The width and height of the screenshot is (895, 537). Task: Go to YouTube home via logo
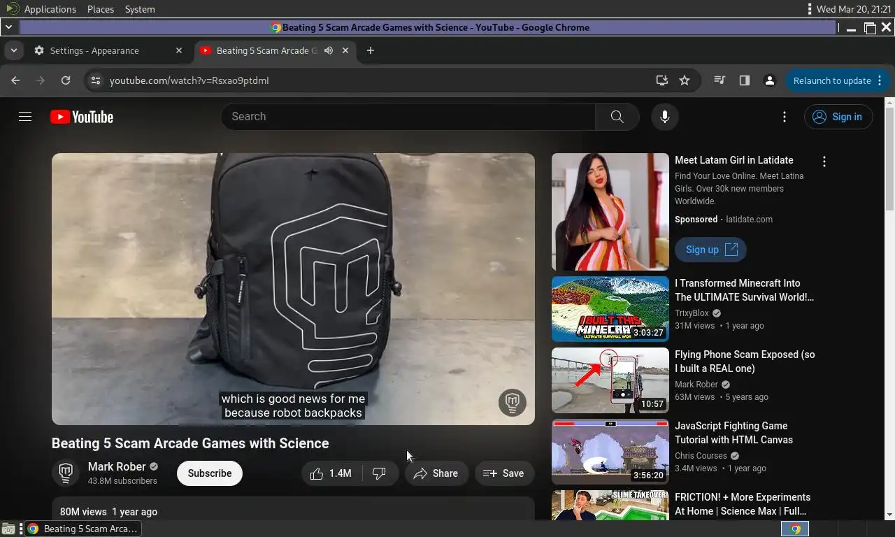pos(82,117)
